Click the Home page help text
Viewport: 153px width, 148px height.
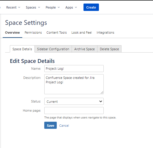click(x=80, y=118)
